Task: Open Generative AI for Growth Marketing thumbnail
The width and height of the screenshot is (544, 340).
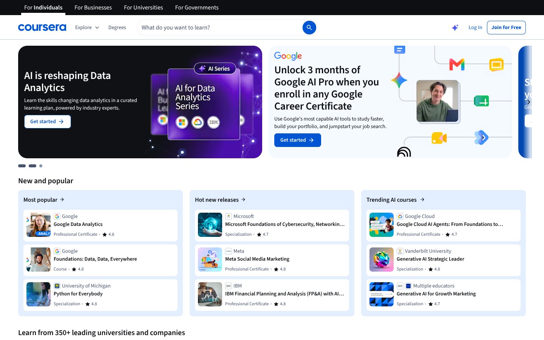Action: (382, 294)
